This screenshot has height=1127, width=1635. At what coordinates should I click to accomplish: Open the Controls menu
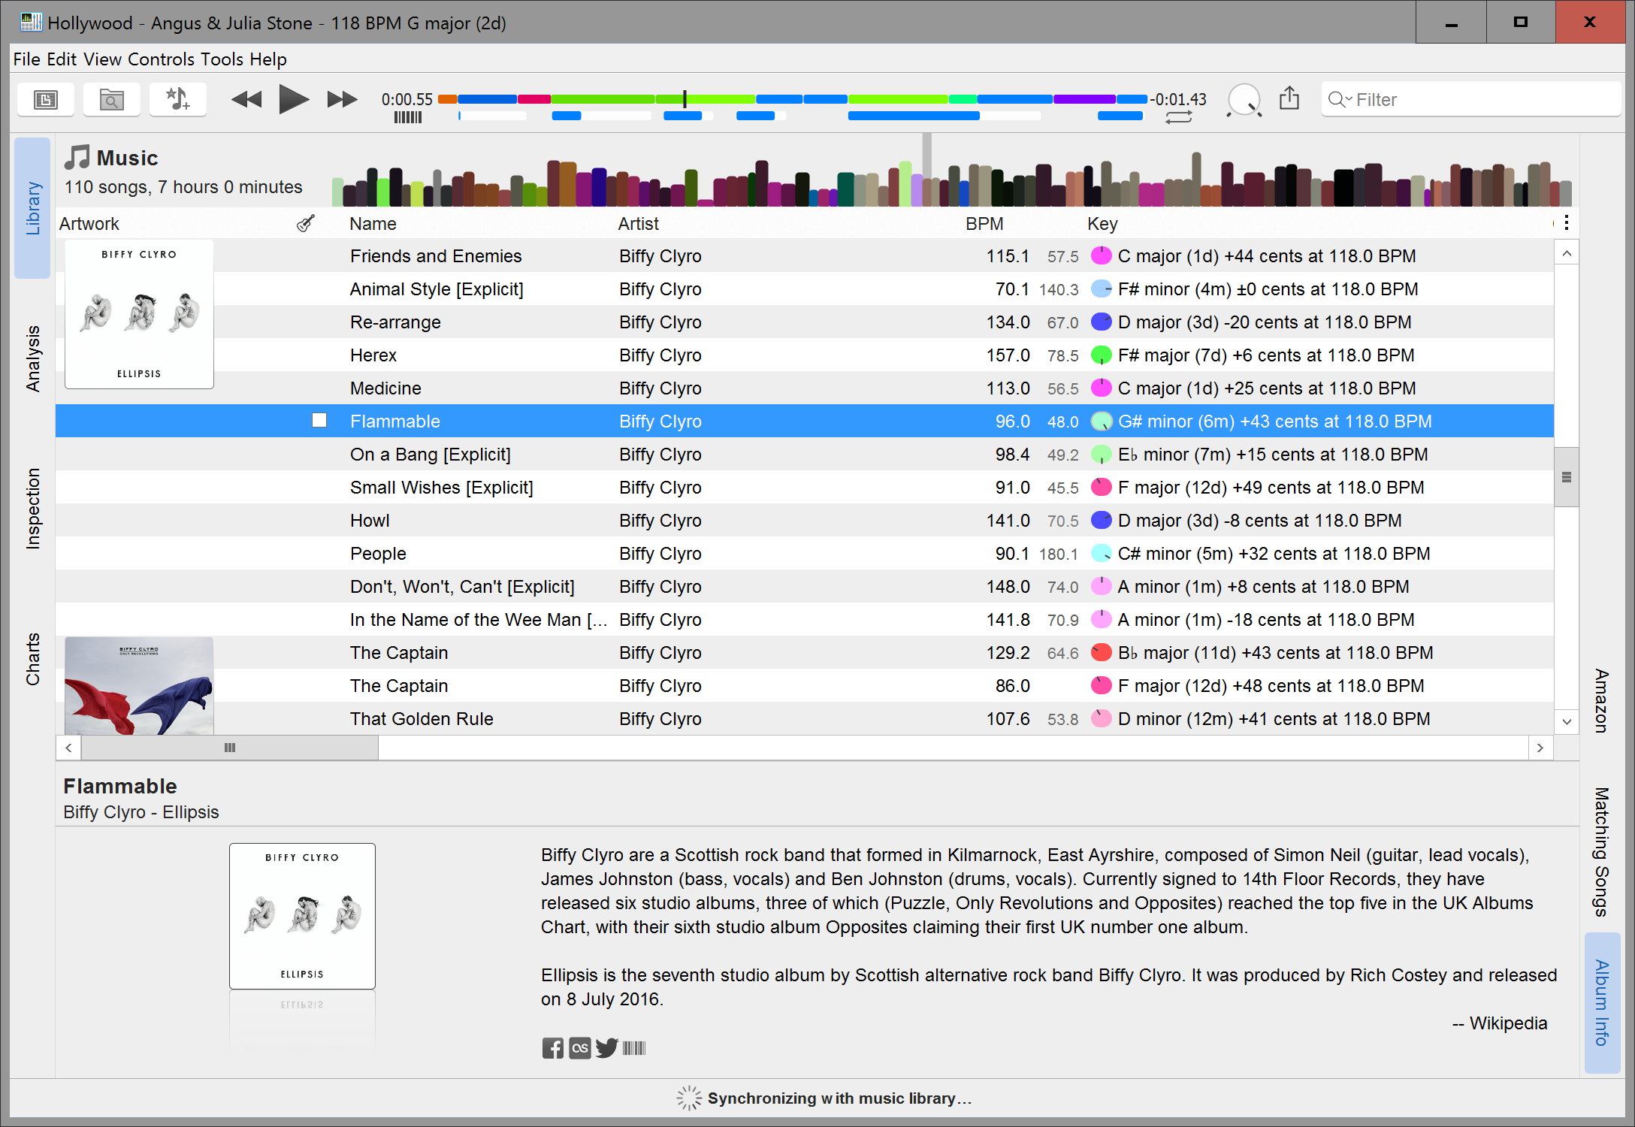pyautogui.click(x=161, y=59)
